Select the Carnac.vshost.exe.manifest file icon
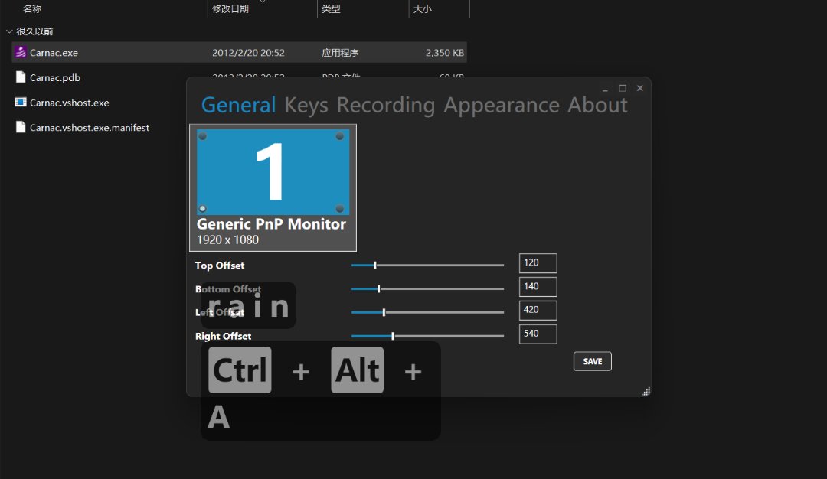 (21, 128)
